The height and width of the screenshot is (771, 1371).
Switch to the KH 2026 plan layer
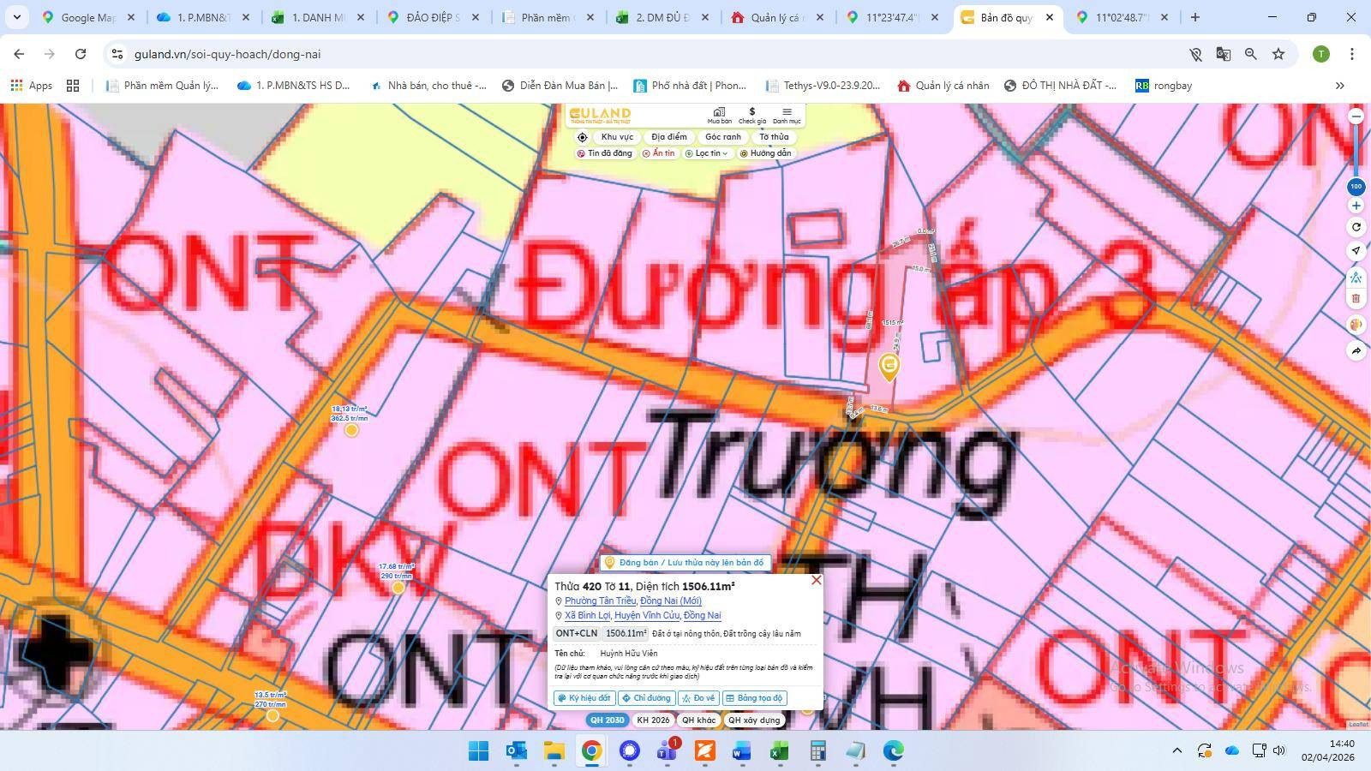point(653,720)
